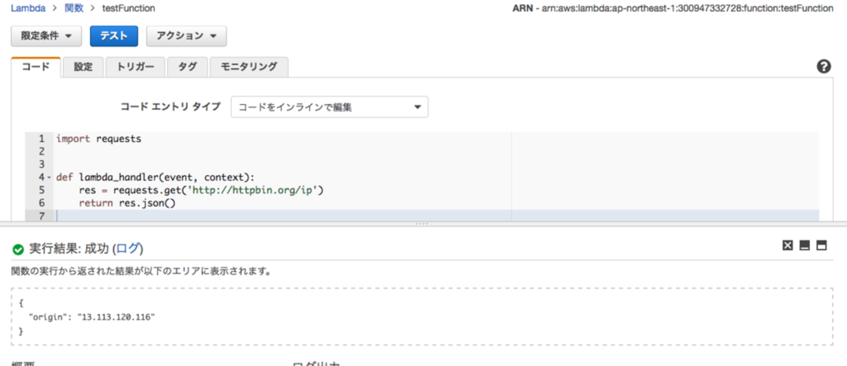Select the タグ tab

tap(187, 66)
